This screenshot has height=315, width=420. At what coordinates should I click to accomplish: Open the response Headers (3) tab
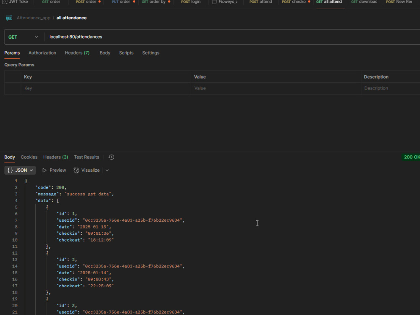pyautogui.click(x=56, y=157)
